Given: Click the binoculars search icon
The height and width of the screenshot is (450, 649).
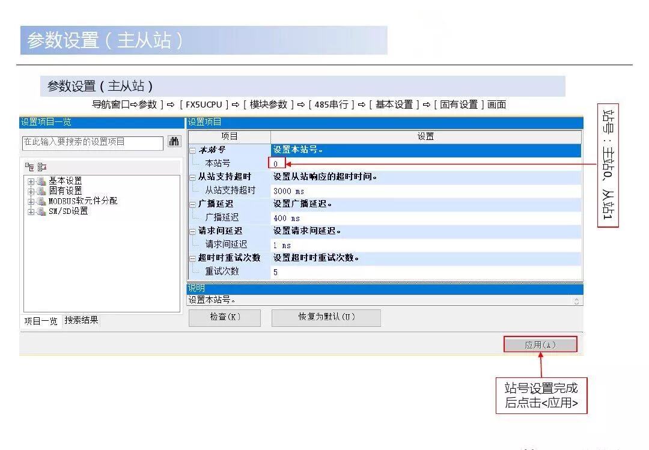Looking at the screenshot, I should point(174,142).
